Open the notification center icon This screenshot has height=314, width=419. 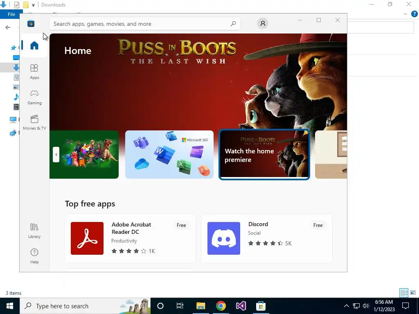(405, 306)
